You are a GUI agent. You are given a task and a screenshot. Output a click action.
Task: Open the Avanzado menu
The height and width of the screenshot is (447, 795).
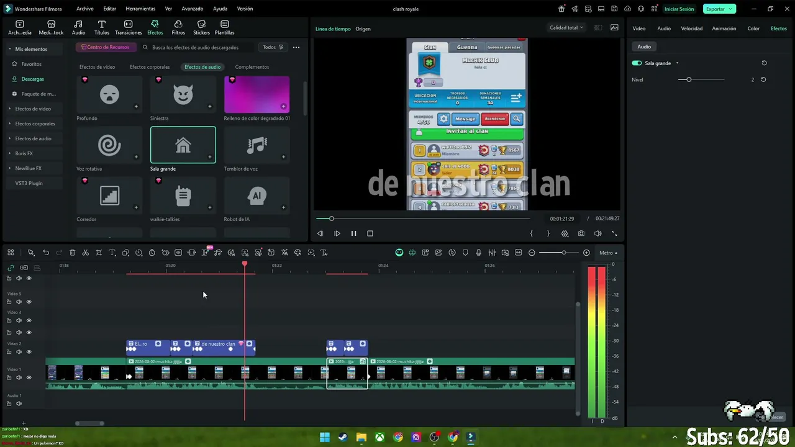pyautogui.click(x=192, y=9)
